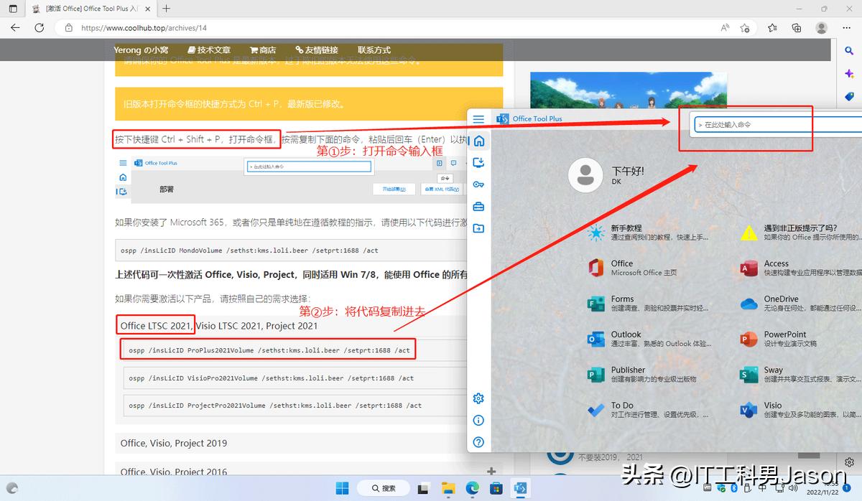Image resolution: width=862 pixels, height=501 pixels.
Task: Open Office Tool Plus hamburger menu
Action: [478, 119]
